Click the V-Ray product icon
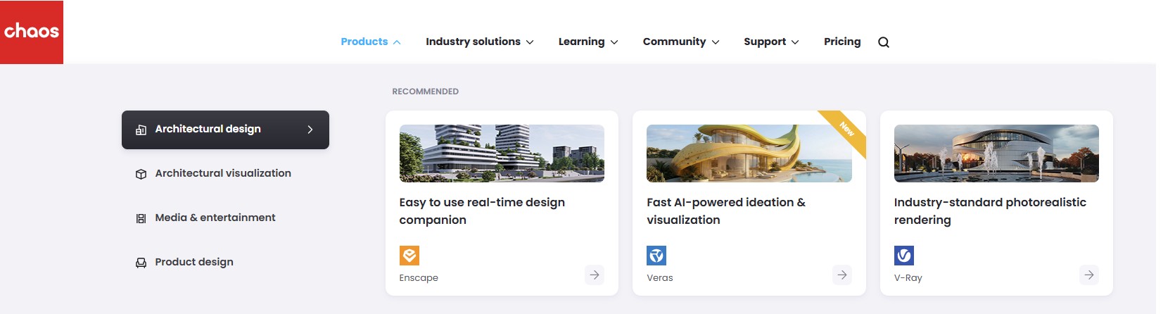This screenshot has height=314, width=1175. tap(903, 255)
